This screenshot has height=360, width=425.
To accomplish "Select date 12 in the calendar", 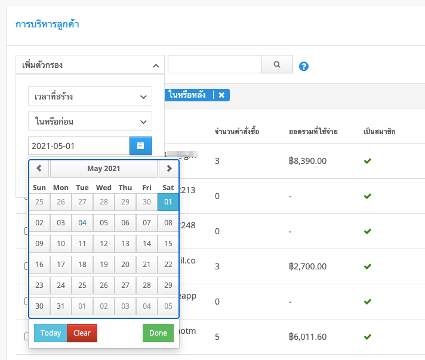I will [x=103, y=244].
